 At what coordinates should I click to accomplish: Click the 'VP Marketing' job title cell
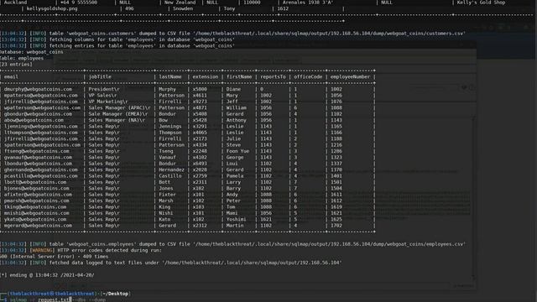[108, 102]
